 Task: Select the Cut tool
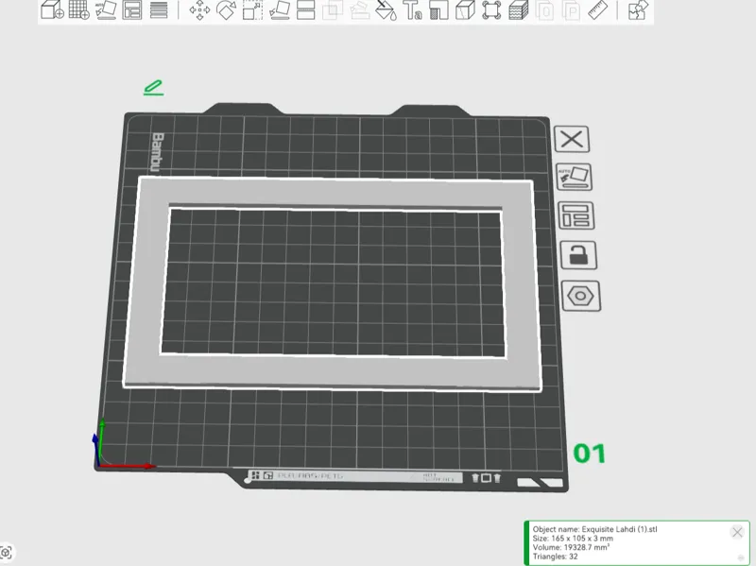point(305,9)
